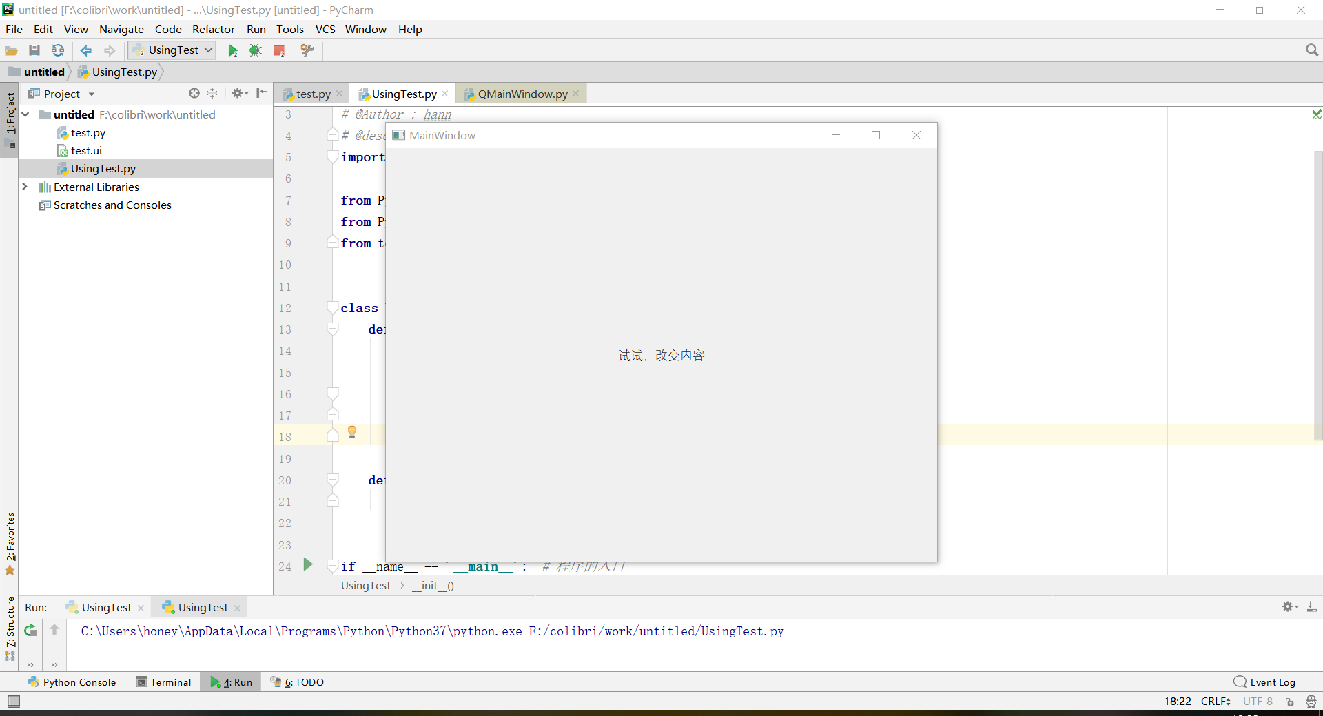Start debugging with the Debug icon

(x=256, y=50)
